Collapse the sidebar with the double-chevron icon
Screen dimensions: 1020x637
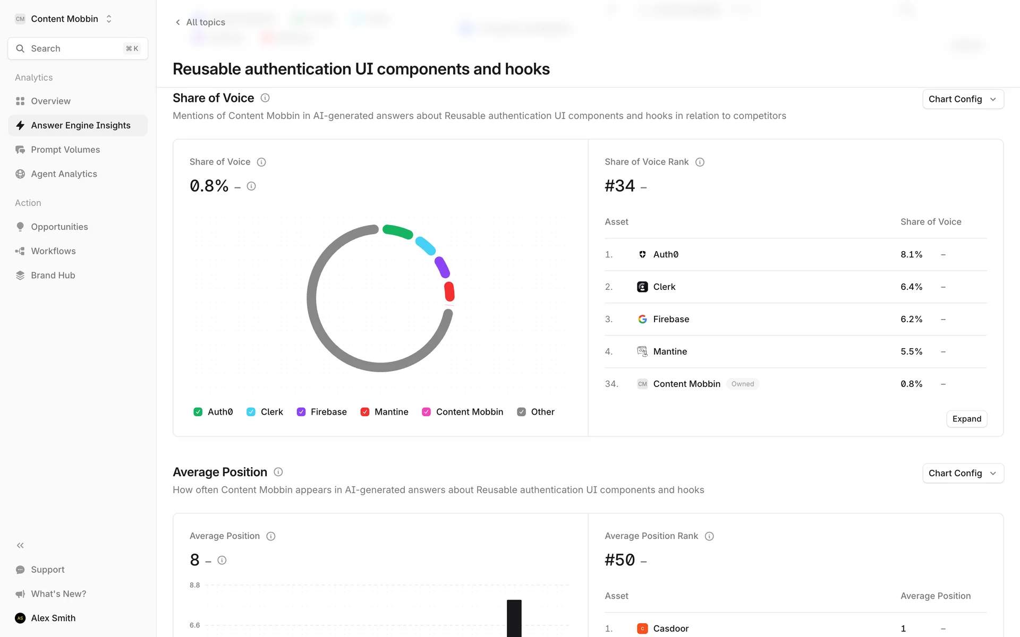[x=20, y=545]
